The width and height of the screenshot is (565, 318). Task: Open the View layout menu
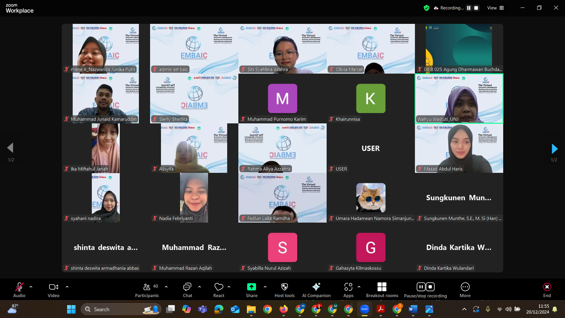coord(496,8)
